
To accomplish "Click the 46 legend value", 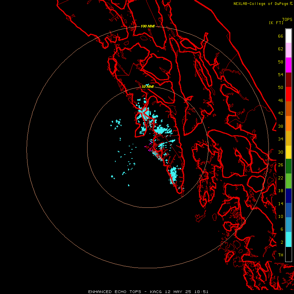I will pyautogui.click(x=281, y=101).
